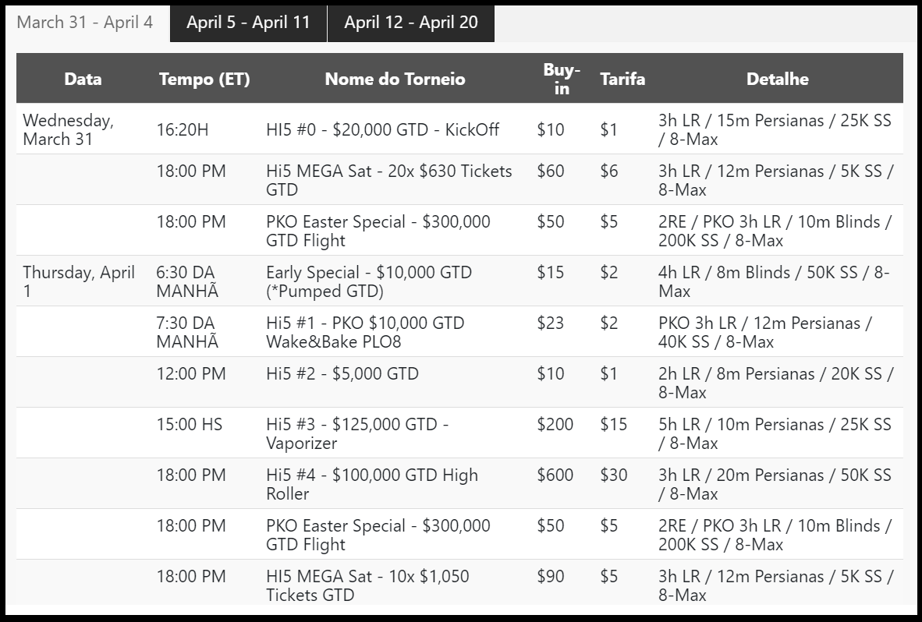Click the $600 buy-in for High Roller
Image resolution: width=922 pixels, height=622 pixels.
[x=555, y=475]
